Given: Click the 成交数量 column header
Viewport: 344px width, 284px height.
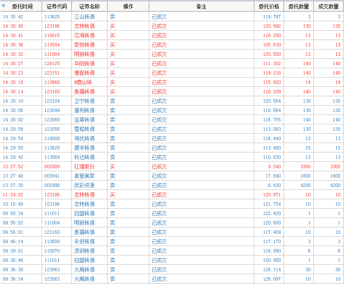Looking at the screenshot, I should coord(328,6).
